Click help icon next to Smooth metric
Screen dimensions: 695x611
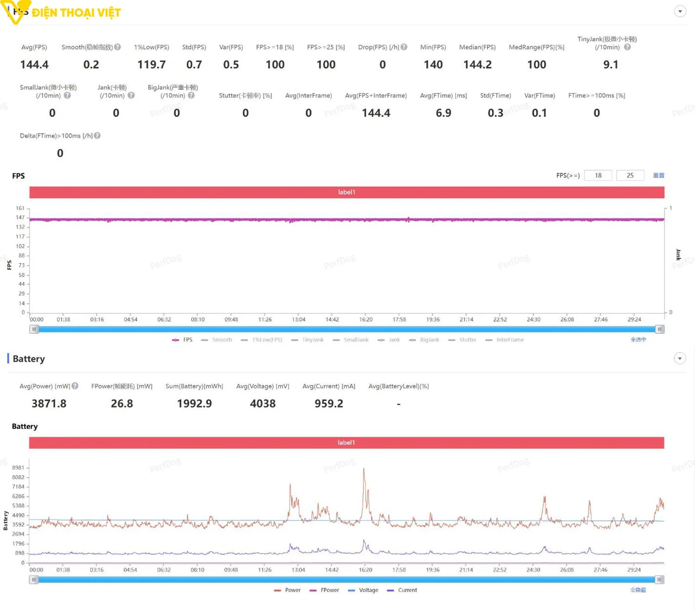point(118,47)
